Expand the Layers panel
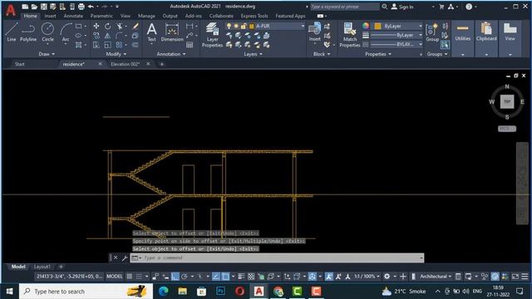The width and height of the screenshot is (532, 299). point(253,54)
